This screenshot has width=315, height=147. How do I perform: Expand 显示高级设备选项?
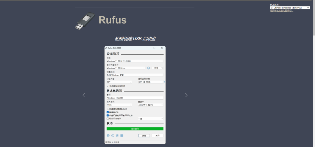pos(116,86)
